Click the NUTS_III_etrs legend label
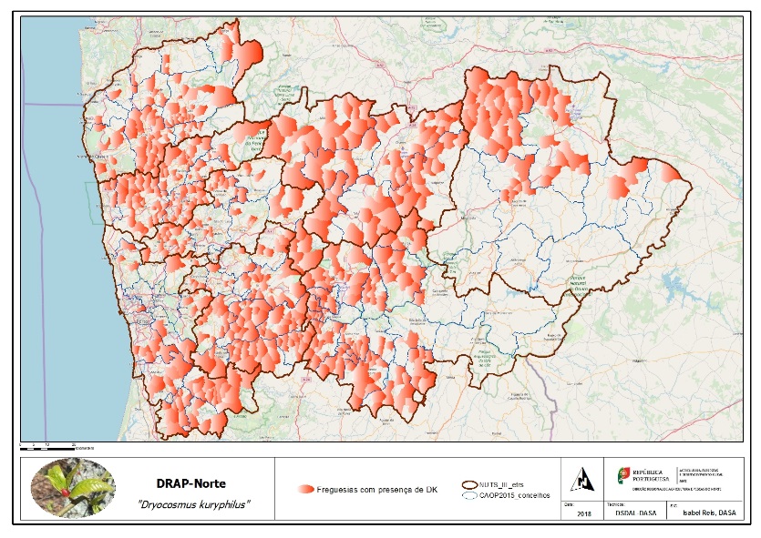This screenshot has height=538, width=761. (501, 484)
